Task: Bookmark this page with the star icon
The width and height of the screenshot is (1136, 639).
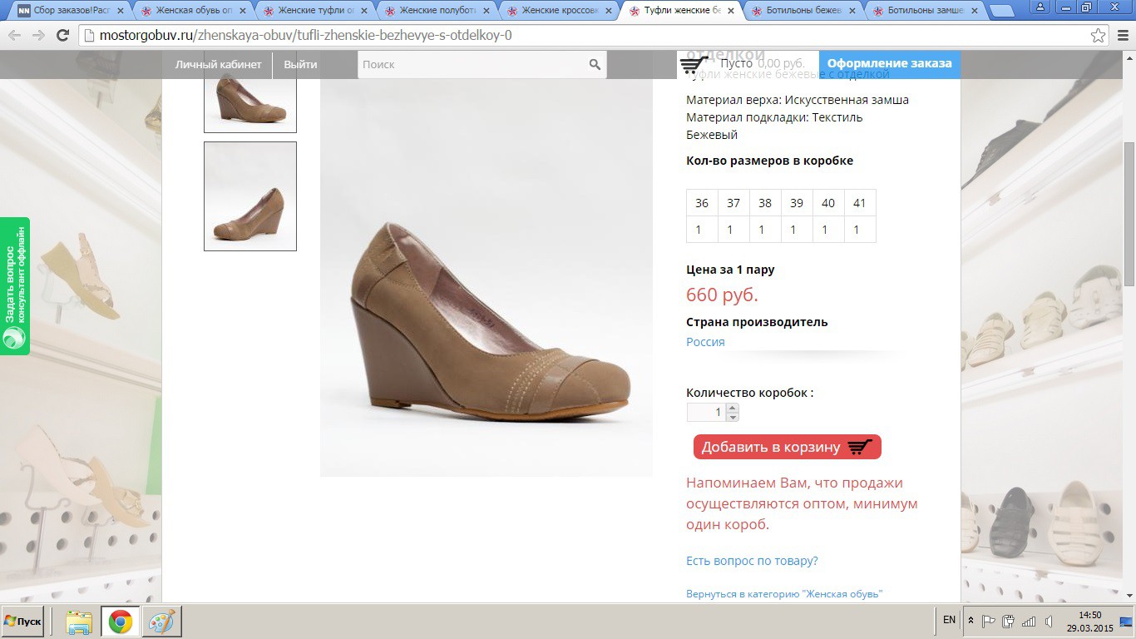Action: click(1099, 36)
